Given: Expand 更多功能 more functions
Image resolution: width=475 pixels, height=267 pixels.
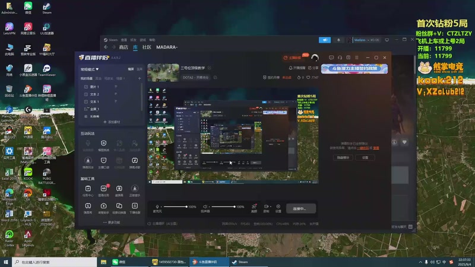Looking at the screenshot, I should 112,222.
